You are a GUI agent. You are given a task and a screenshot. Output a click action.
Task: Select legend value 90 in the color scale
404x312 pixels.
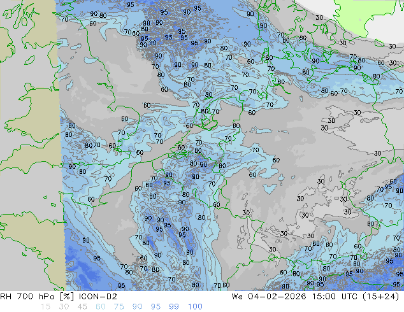point(137,307)
